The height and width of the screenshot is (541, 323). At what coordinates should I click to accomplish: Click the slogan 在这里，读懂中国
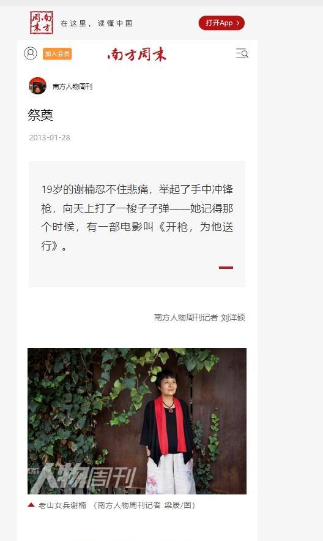tap(97, 23)
